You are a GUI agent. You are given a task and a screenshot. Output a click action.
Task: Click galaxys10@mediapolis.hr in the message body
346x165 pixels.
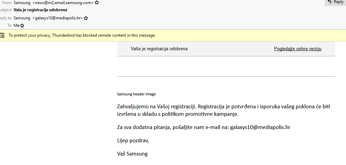[260, 127]
